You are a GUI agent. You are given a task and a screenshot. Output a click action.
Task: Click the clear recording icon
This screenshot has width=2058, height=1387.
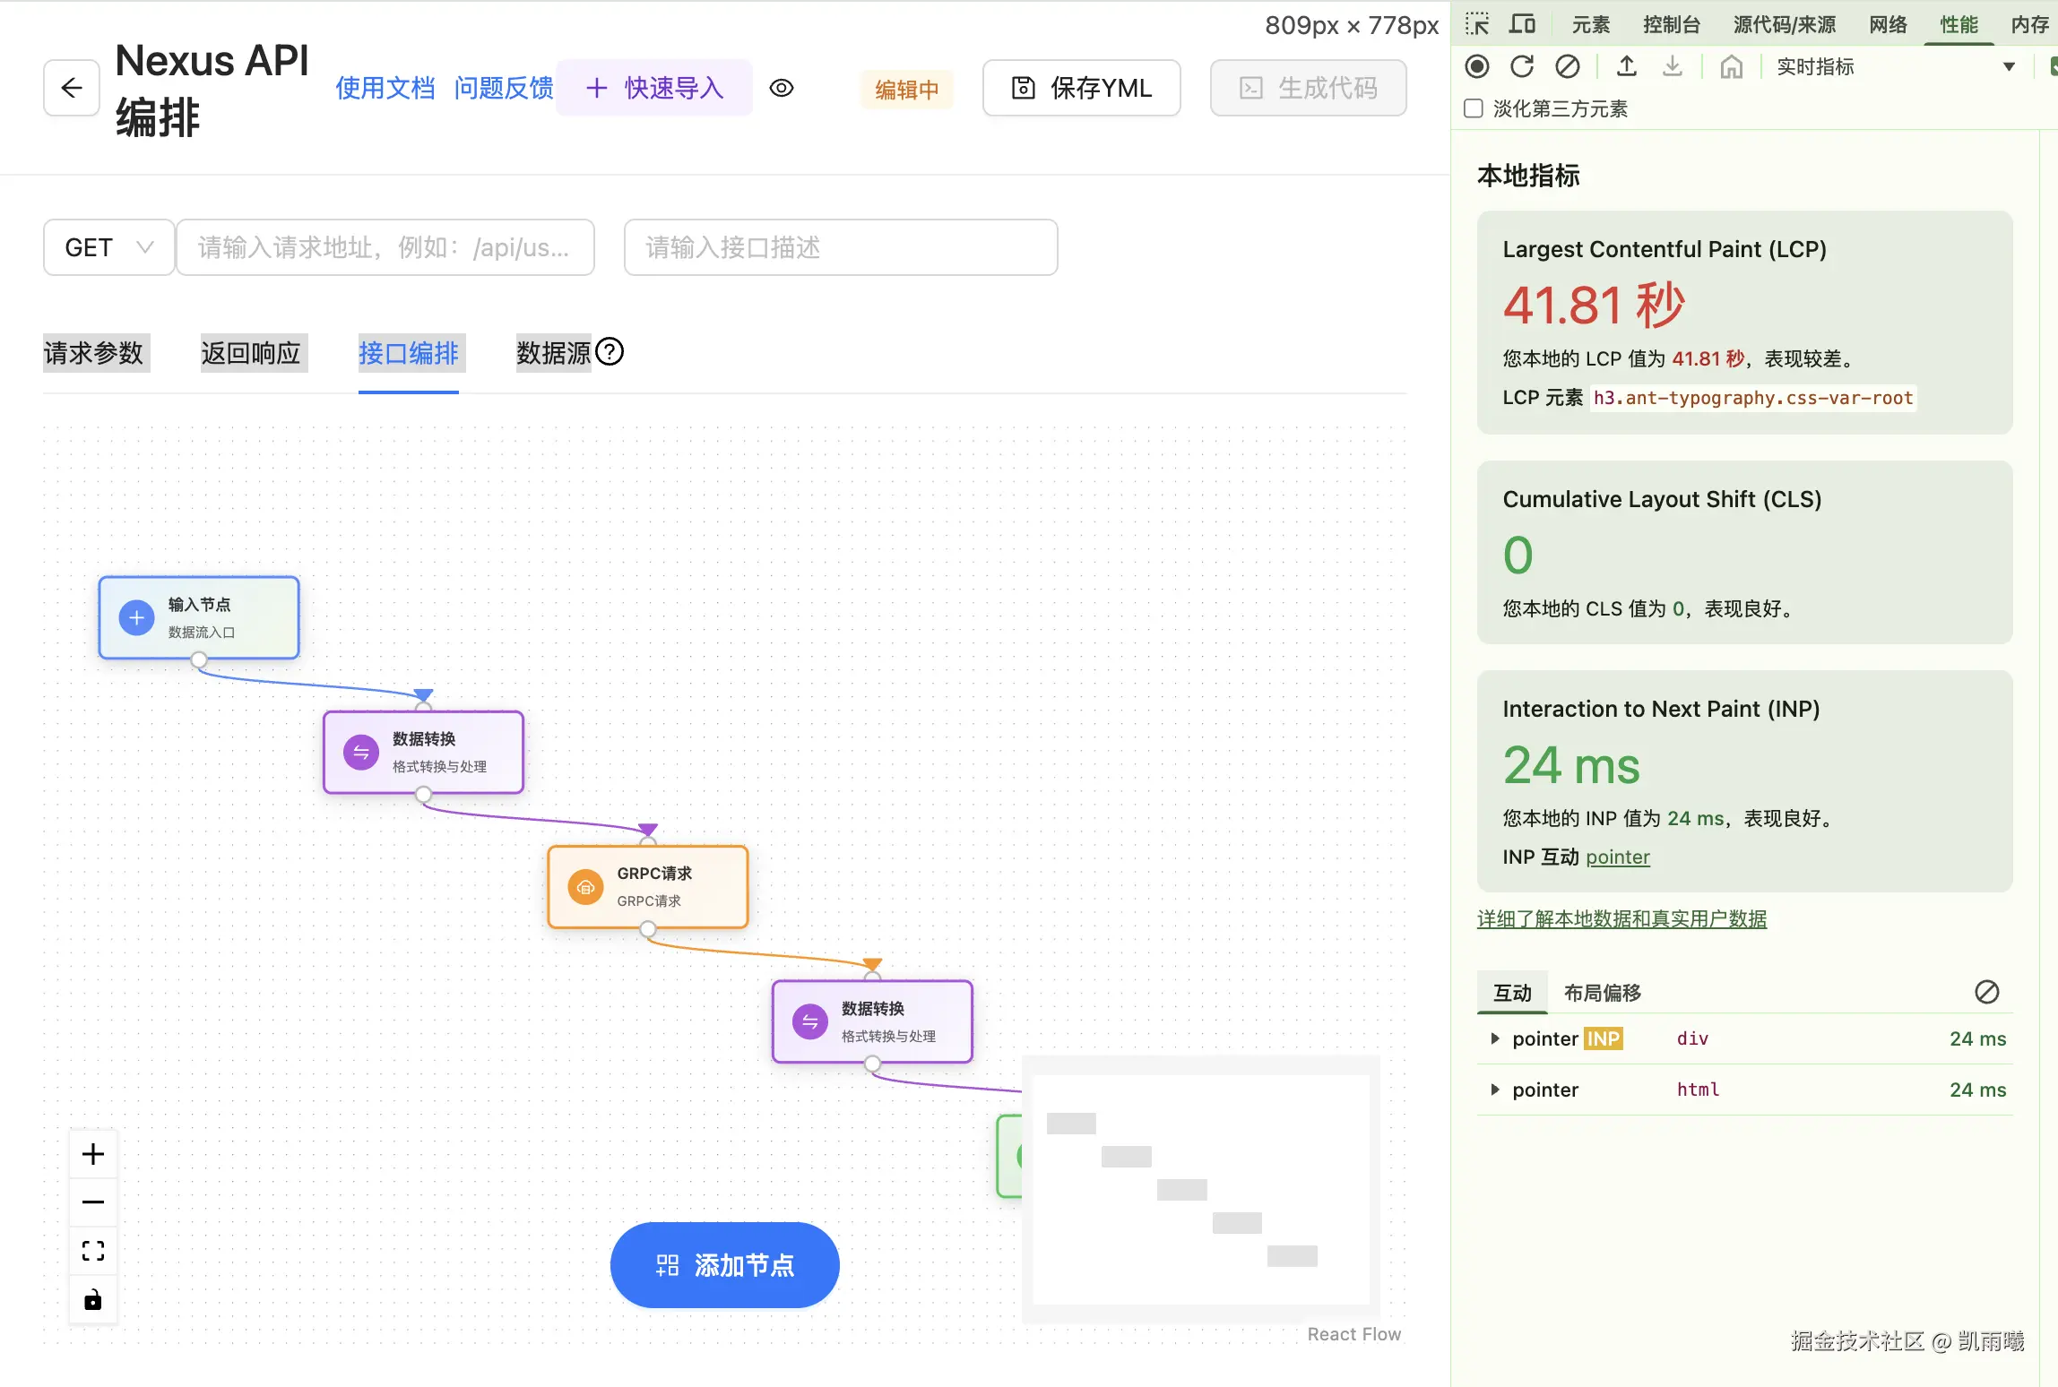[1568, 66]
